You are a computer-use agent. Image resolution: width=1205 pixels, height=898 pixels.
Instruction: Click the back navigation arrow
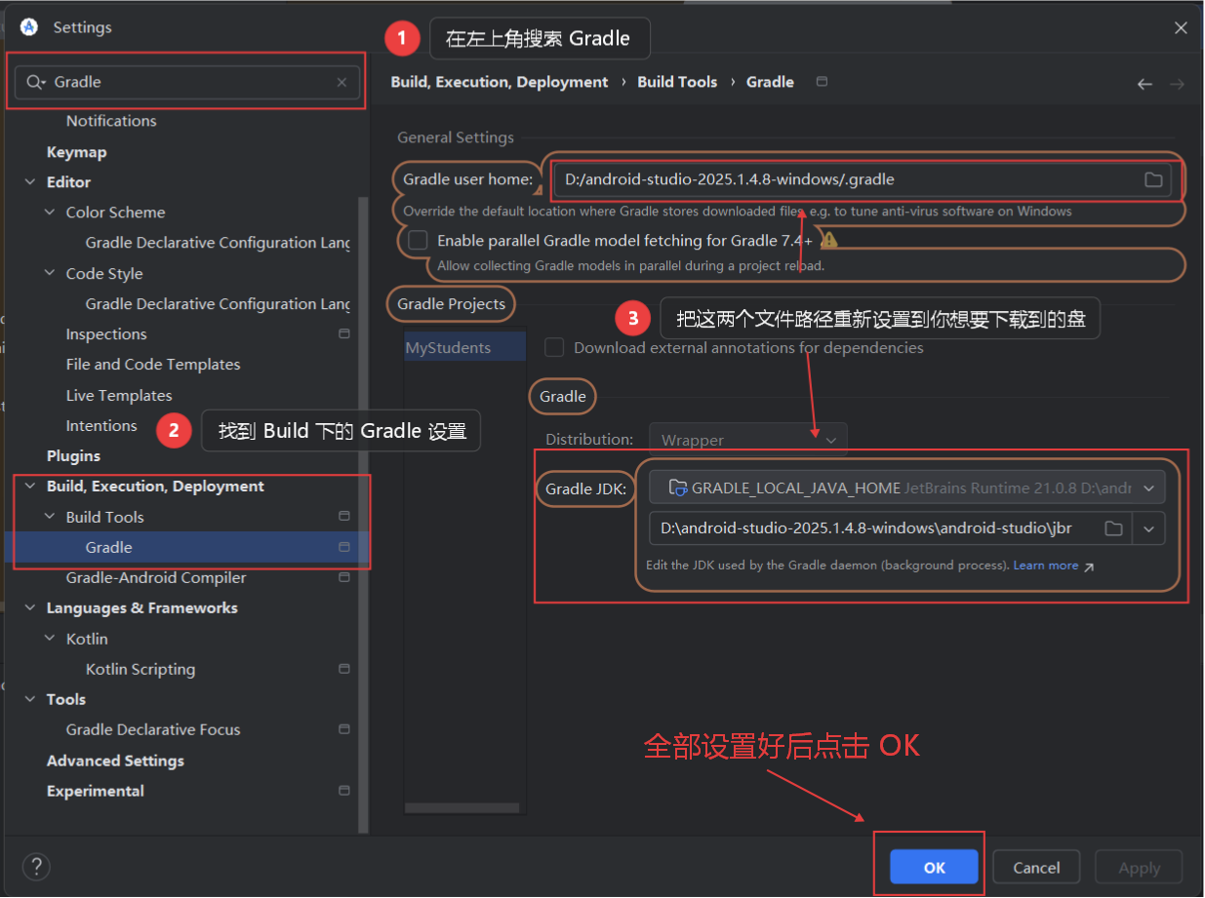(1145, 84)
